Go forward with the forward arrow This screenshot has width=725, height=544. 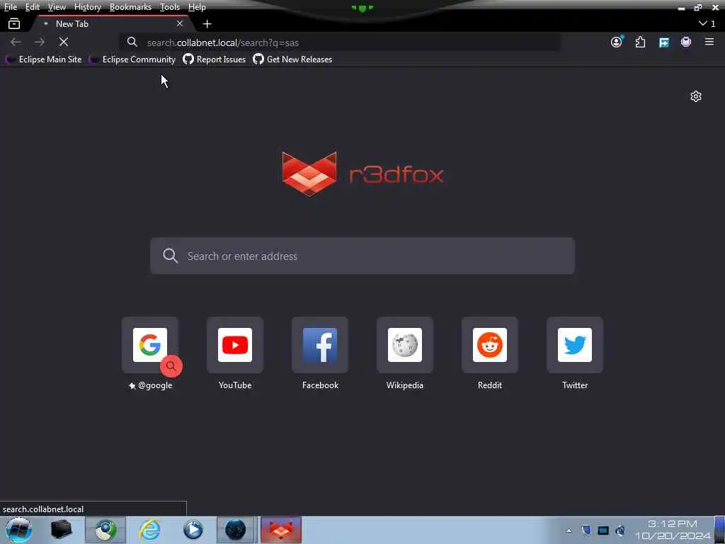pos(40,42)
